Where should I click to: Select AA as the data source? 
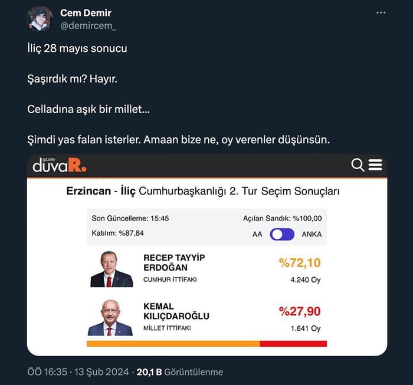click(x=257, y=234)
